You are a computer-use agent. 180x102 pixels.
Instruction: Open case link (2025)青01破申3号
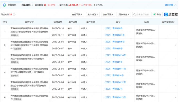click(x=114, y=35)
